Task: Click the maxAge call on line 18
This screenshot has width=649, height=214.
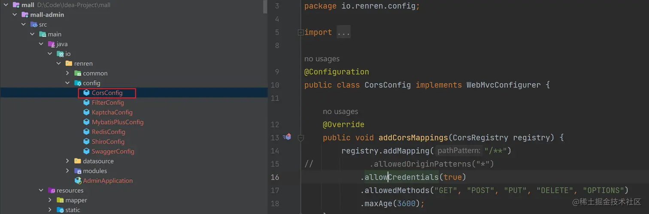Action: pyautogui.click(x=378, y=204)
